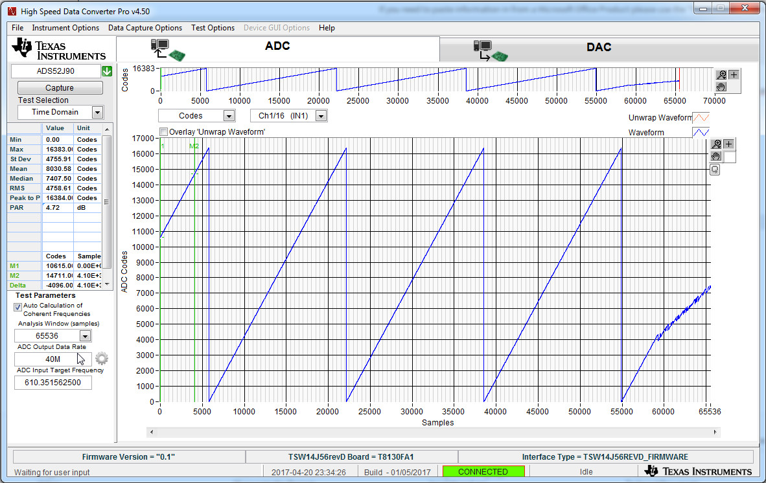
Task: Click the statistics table scroll-up arrow
Action: [107, 129]
